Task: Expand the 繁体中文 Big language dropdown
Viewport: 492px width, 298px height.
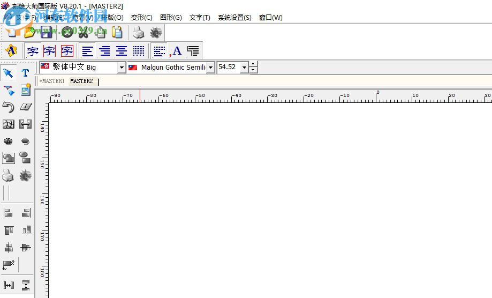Action: point(122,67)
